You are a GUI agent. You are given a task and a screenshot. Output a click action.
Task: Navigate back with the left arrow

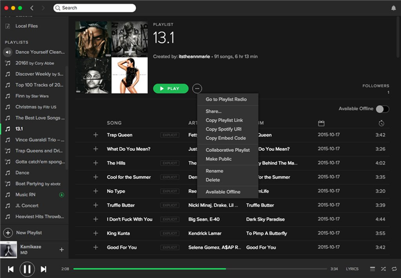32,8
